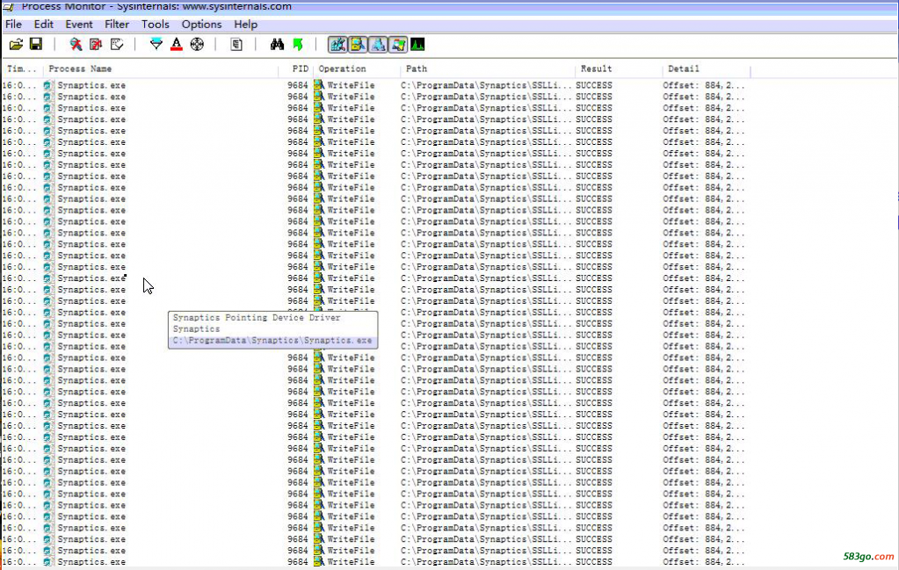899x570 pixels.
Task: Toggle Show File System Activity button
Action: point(358,44)
